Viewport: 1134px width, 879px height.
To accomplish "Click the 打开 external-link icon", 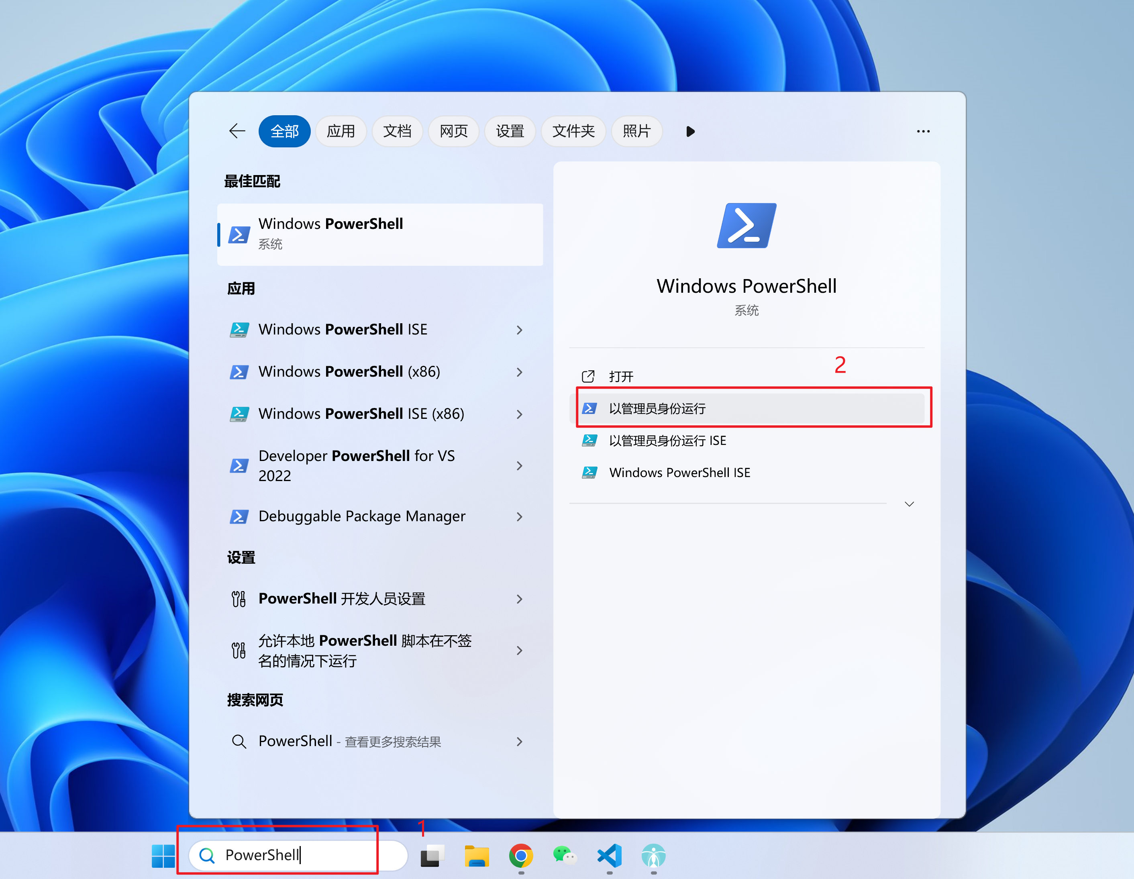I will tap(588, 376).
